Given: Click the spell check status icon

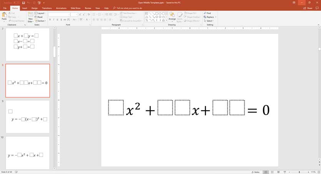Looking at the screenshot, I should pos(16,172).
